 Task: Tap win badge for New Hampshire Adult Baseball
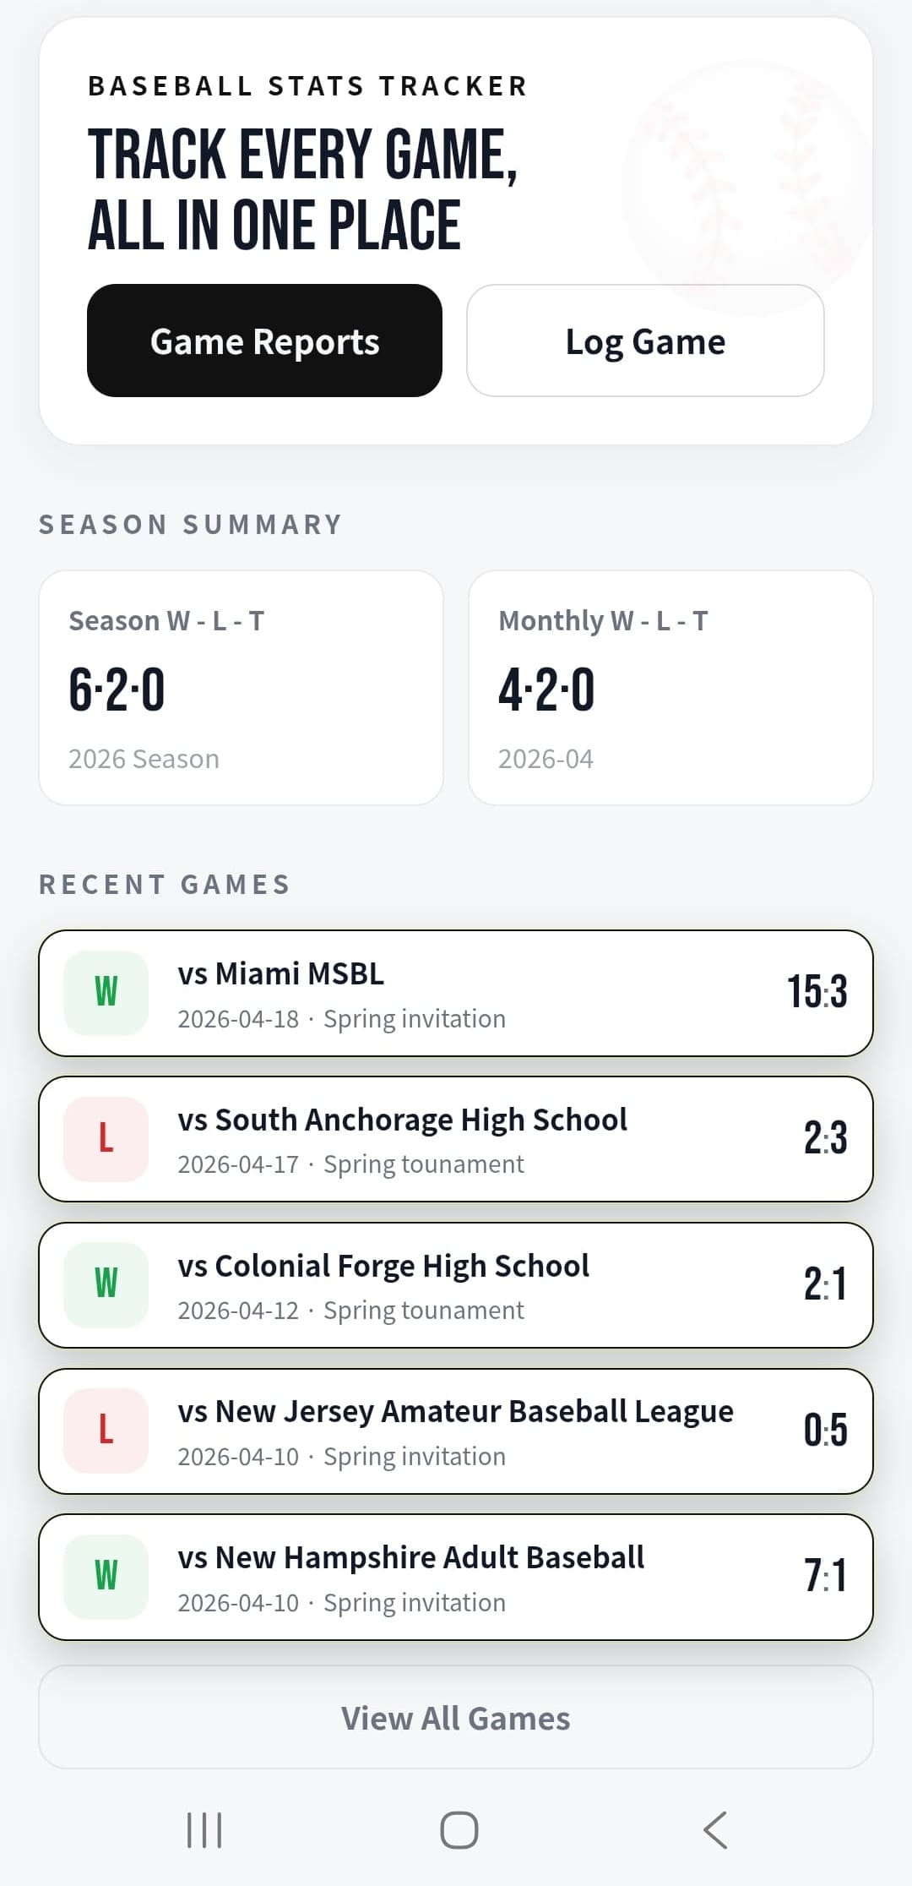coord(106,1577)
